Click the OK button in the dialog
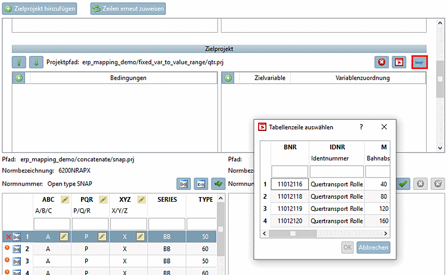 (x=347, y=248)
